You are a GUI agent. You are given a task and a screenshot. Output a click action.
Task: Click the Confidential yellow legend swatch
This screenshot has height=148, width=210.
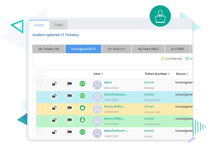(163, 59)
